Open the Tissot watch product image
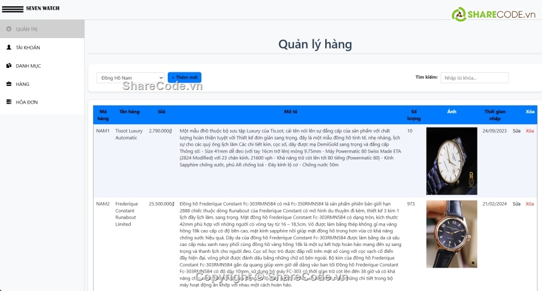Viewport: 542px width, 291px height. click(451, 161)
